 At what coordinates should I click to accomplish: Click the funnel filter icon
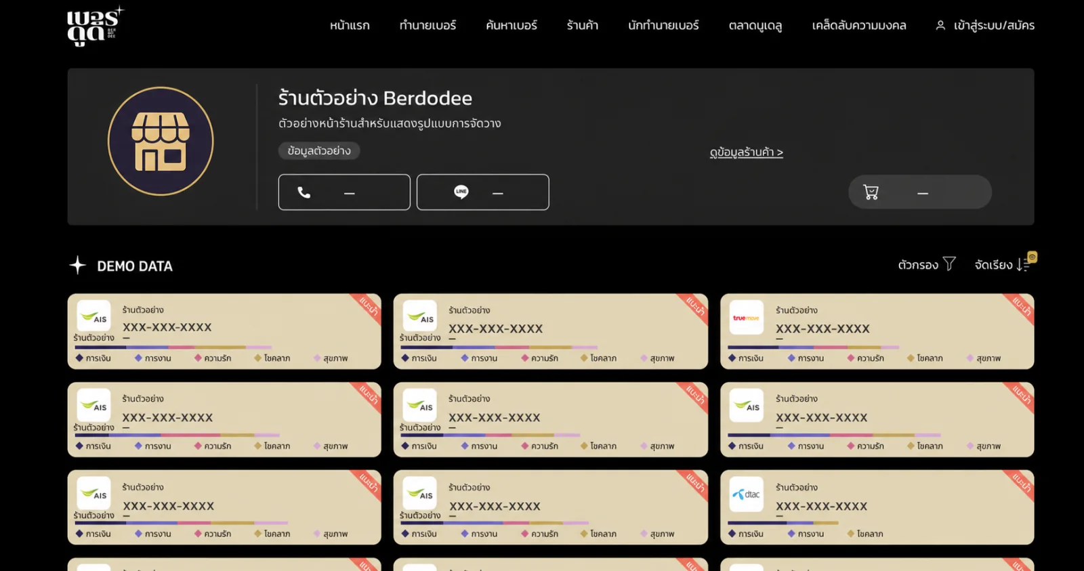(x=950, y=264)
